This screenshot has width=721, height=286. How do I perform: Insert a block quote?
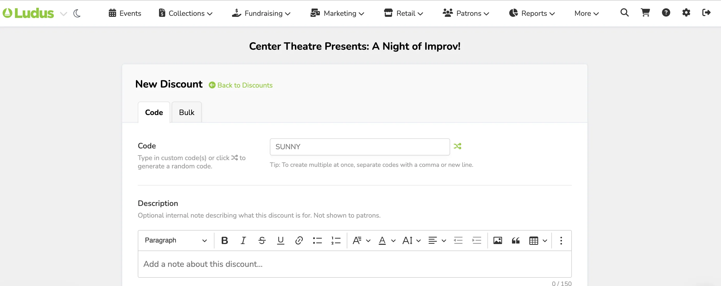coord(516,240)
